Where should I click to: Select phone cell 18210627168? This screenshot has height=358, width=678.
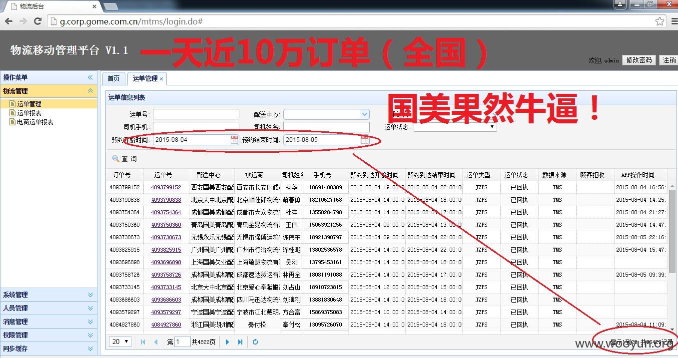click(x=326, y=200)
